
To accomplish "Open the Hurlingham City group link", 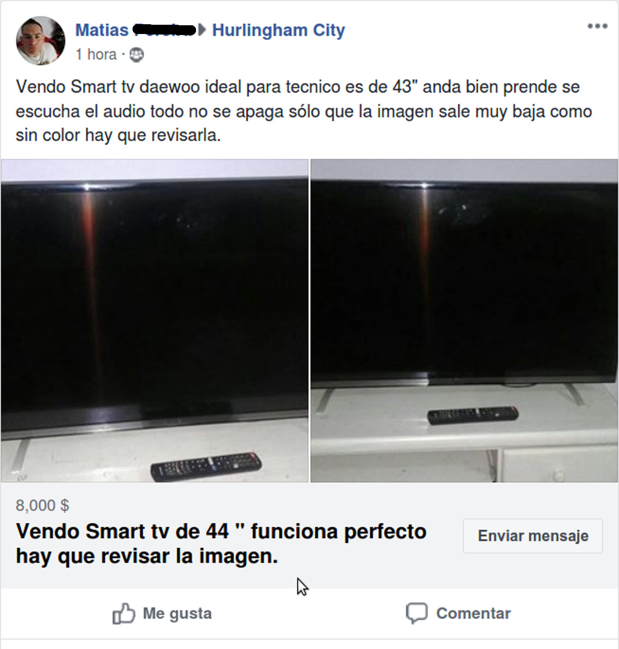I will coord(279,30).
